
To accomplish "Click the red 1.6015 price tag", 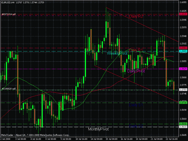I will coord(183,14).
